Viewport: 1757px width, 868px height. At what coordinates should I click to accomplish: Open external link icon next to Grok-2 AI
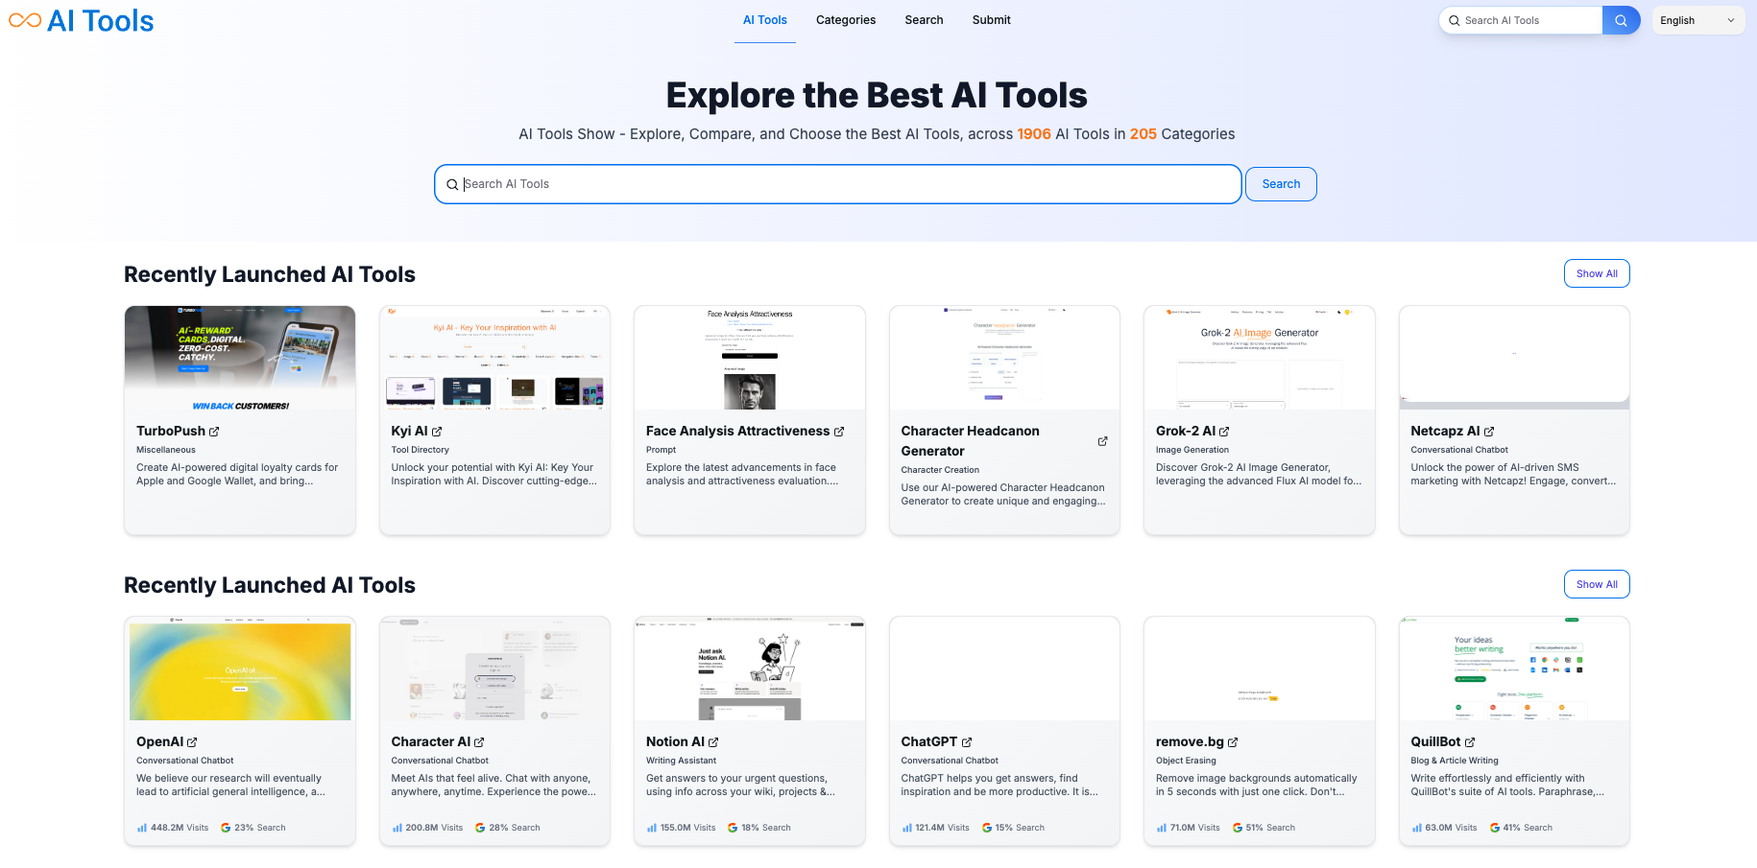(x=1224, y=432)
